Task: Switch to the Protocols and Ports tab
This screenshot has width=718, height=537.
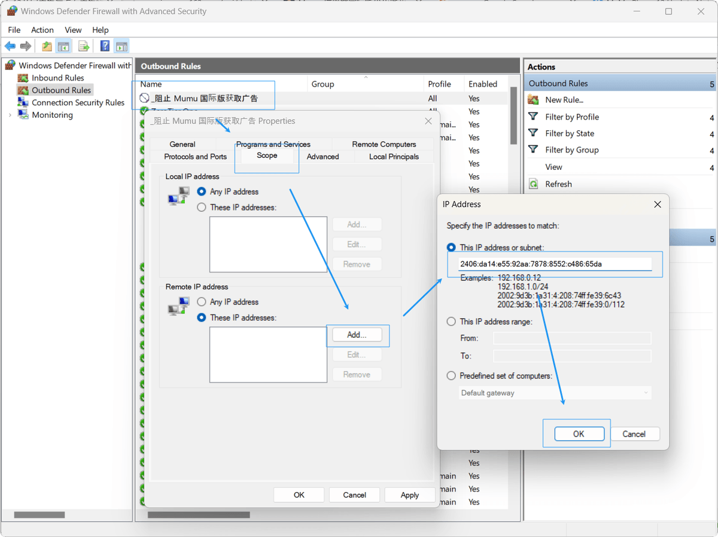Action: coord(195,157)
